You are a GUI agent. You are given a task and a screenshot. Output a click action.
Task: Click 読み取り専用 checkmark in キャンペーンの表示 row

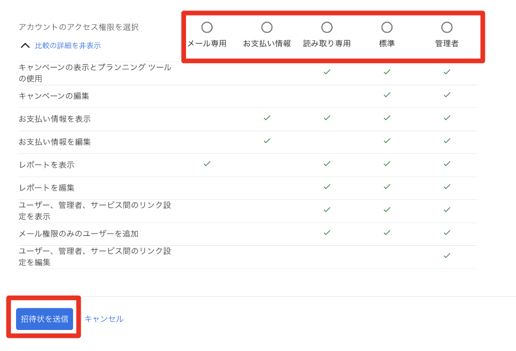click(327, 72)
